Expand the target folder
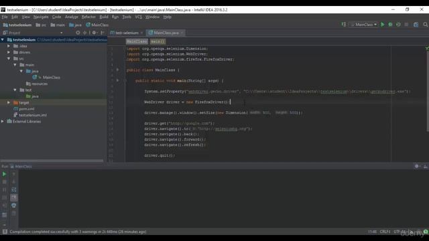The image size is (429, 241). [9, 102]
